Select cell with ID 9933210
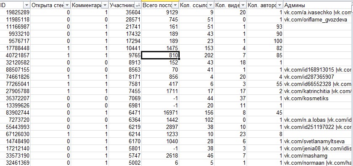The height and width of the screenshot is (166, 353). point(15,34)
